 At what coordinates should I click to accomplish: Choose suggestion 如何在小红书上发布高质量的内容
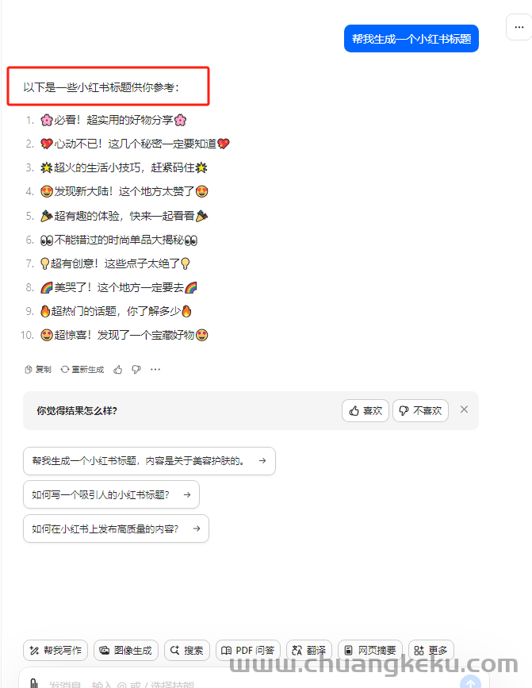[x=116, y=528]
